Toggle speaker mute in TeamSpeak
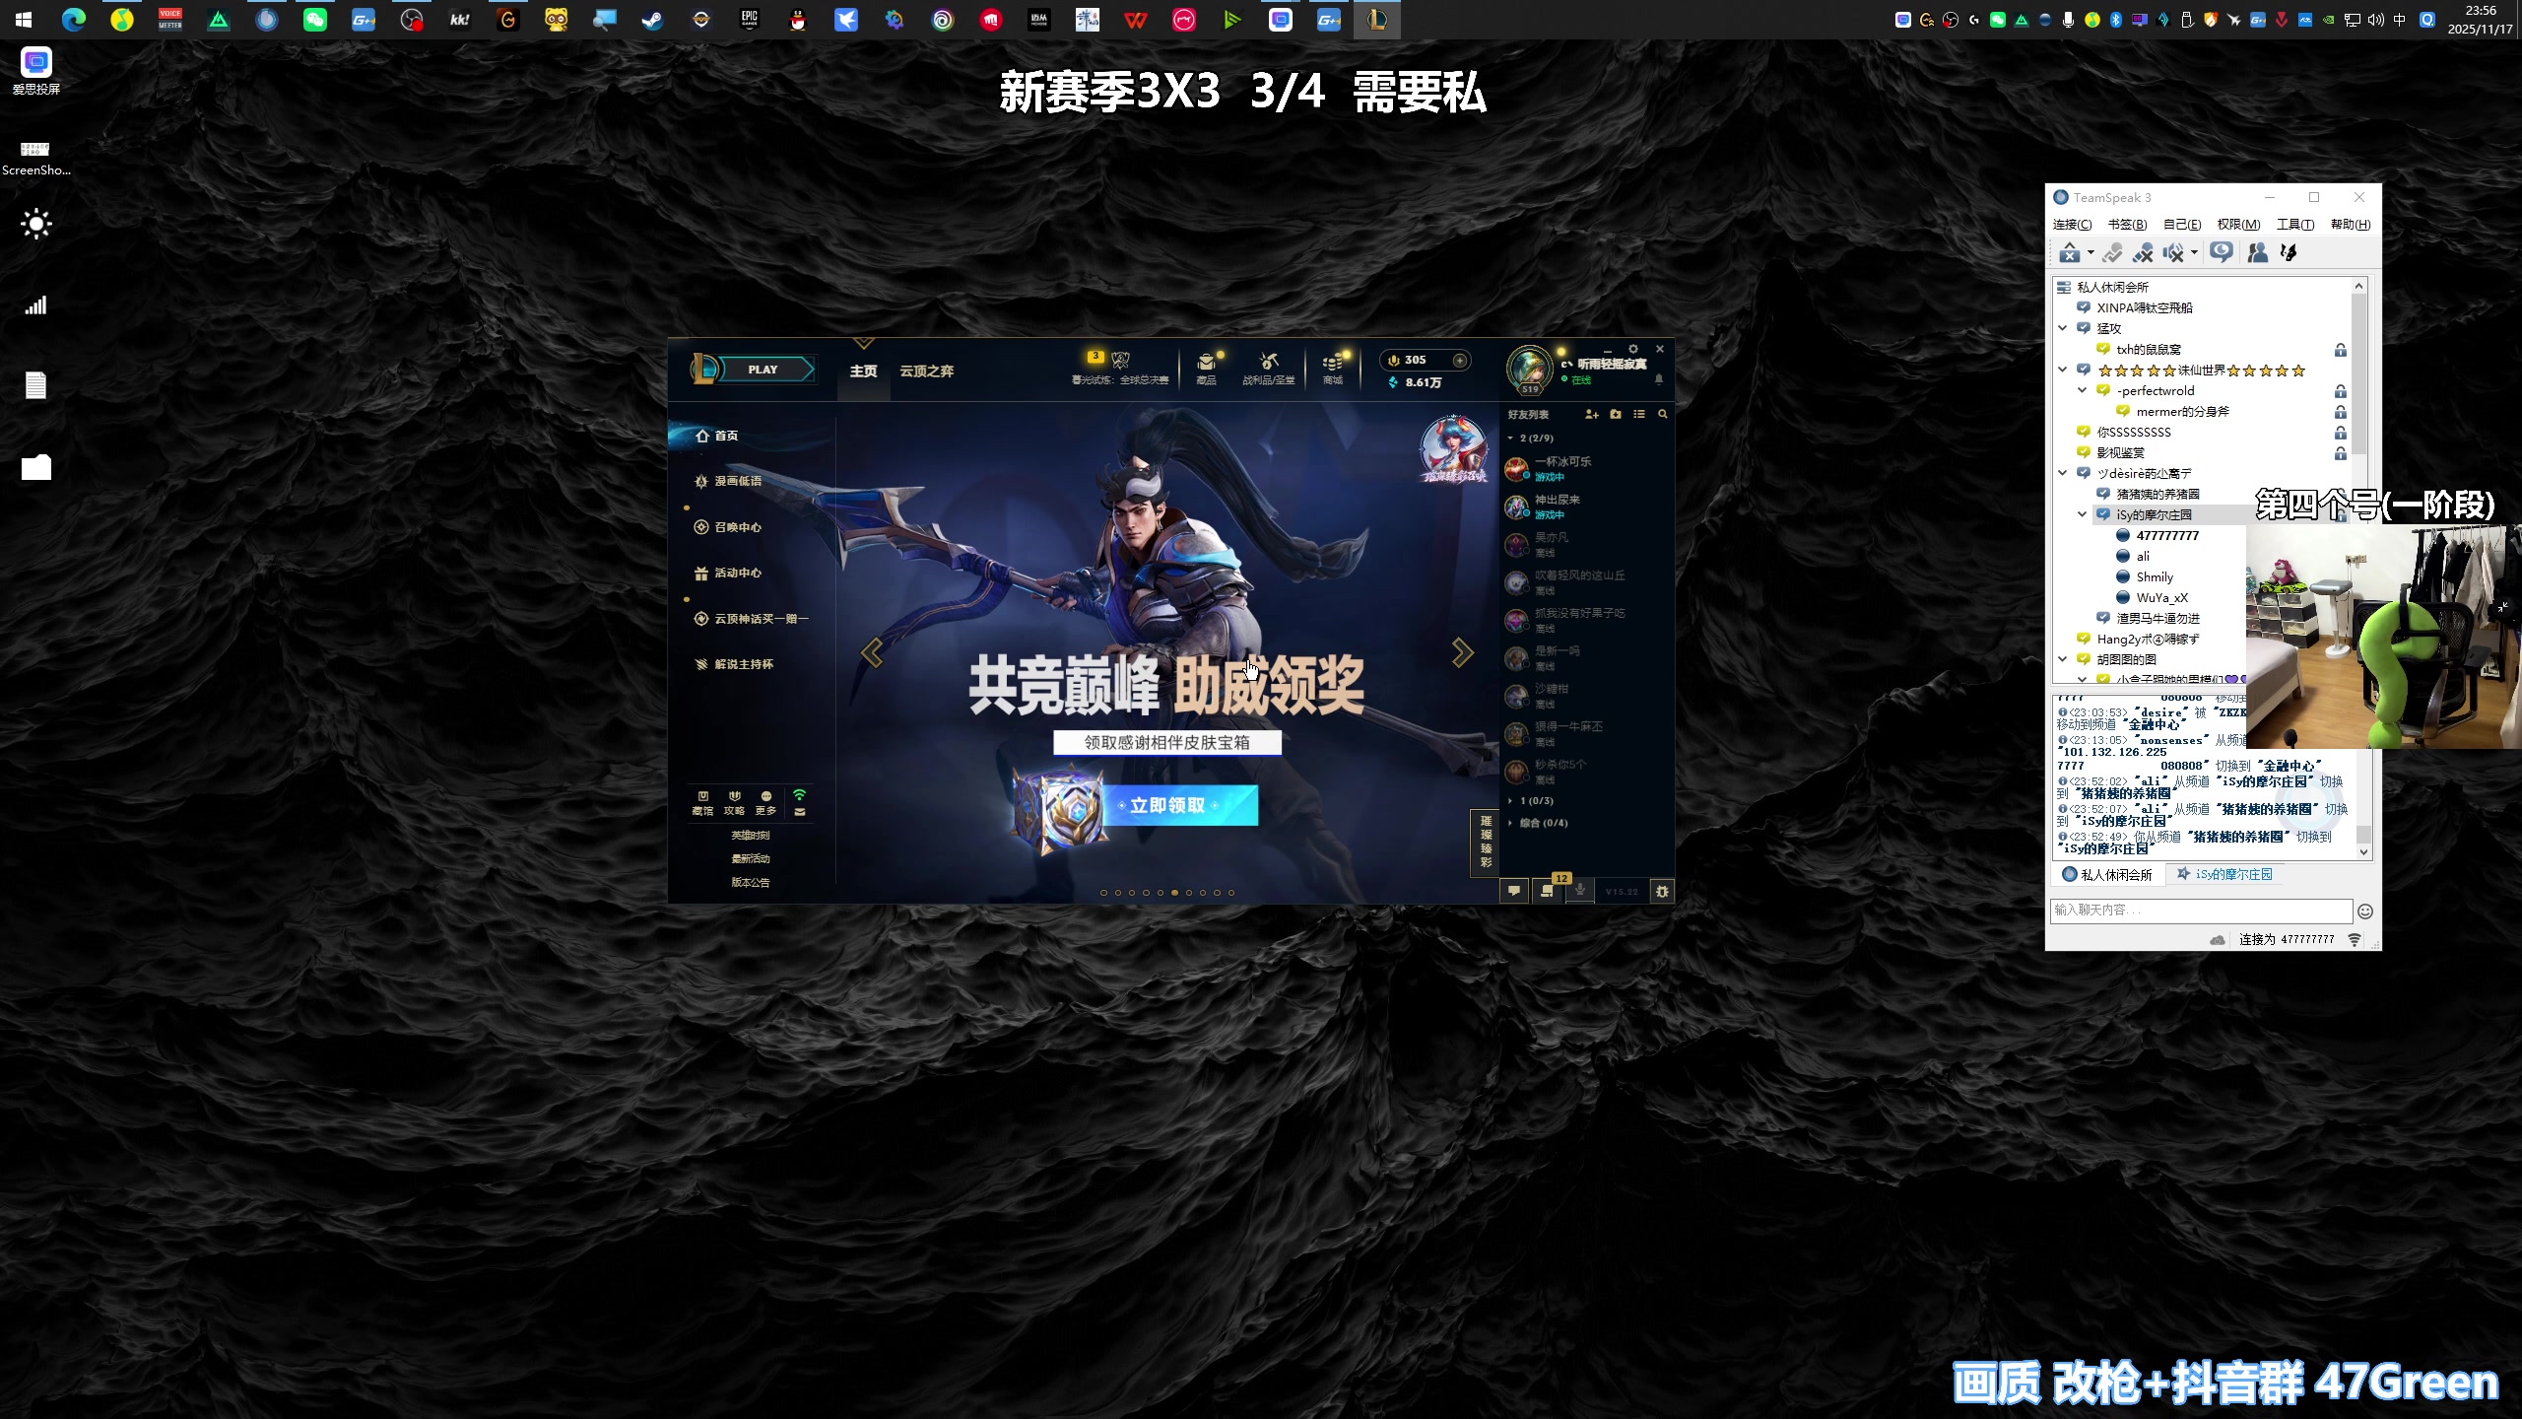Viewport: 2522px width, 1419px height. [x=2174, y=253]
